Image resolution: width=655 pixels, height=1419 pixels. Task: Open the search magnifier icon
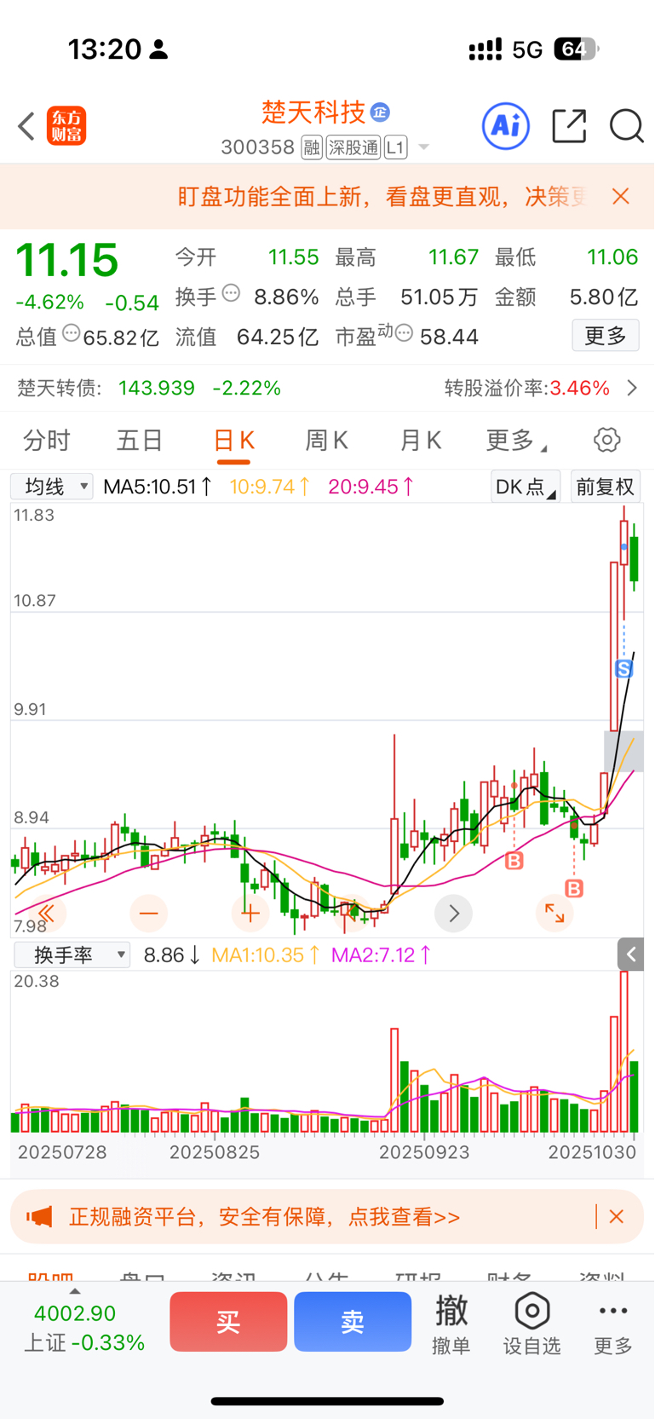click(x=627, y=126)
